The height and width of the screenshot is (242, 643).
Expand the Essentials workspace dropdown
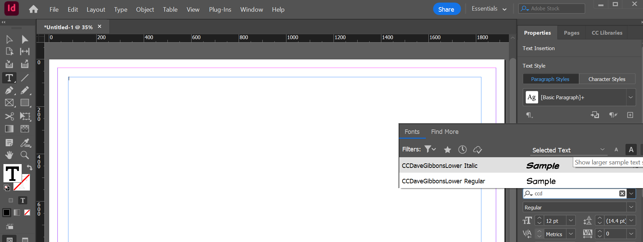pyautogui.click(x=489, y=9)
